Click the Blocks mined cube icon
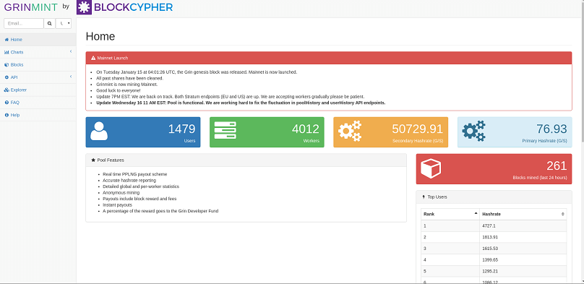Image resolution: width=584 pixels, height=284 pixels. [x=431, y=168]
